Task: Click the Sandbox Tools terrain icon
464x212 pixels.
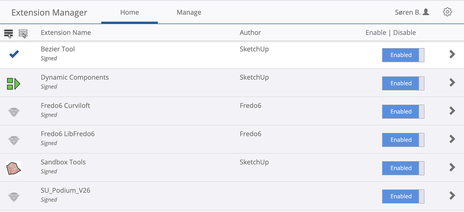Action: (13, 168)
